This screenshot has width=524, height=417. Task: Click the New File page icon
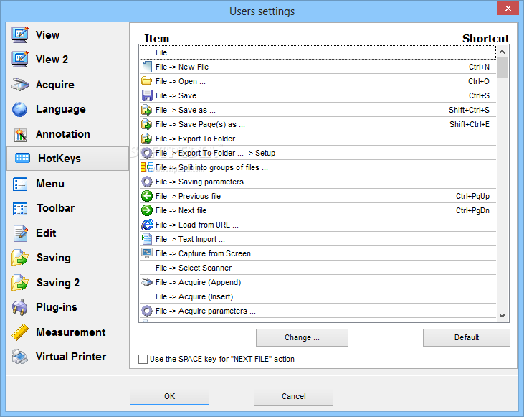(147, 67)
